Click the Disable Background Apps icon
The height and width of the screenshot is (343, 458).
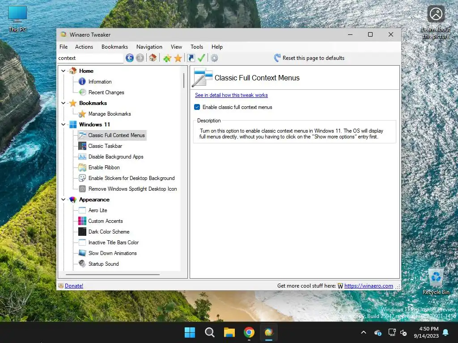coord(82,157)
